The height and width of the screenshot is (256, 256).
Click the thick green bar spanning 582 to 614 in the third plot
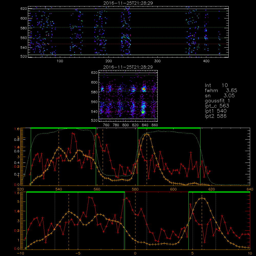[169, 128]
